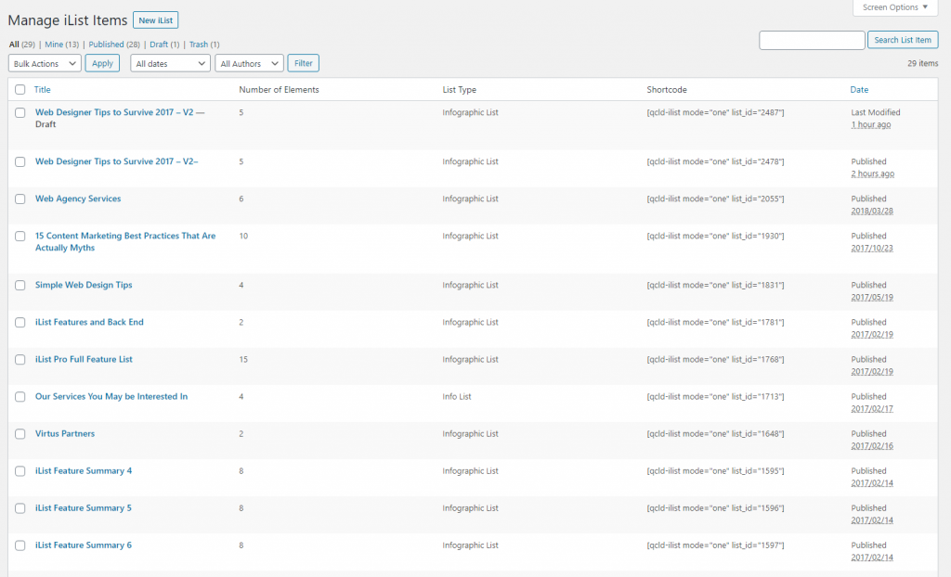Click the 2 hours ago date link
951x577 pixels.
[x=872, y=173]
